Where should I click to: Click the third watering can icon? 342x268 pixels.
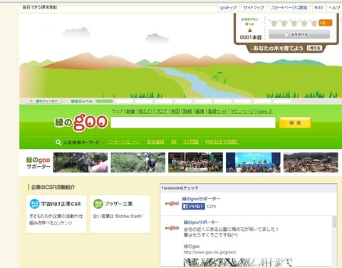tap(294, 23)
